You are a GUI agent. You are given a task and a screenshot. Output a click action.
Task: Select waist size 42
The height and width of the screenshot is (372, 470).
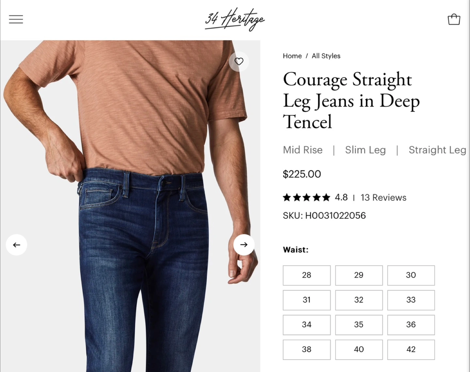411,349
